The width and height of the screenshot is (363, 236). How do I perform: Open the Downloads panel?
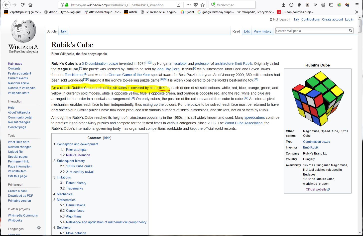(x=283, y=5)
